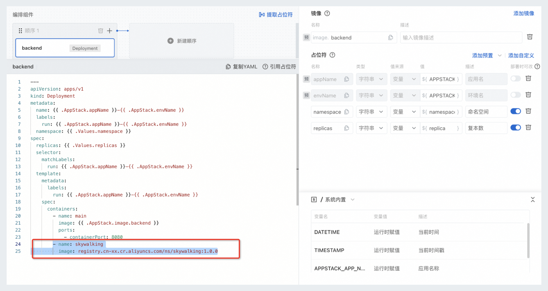This screenshot has width=548, height=291.
Task: Click help icon next to 镜像
Action: click(x=327, y=13)
